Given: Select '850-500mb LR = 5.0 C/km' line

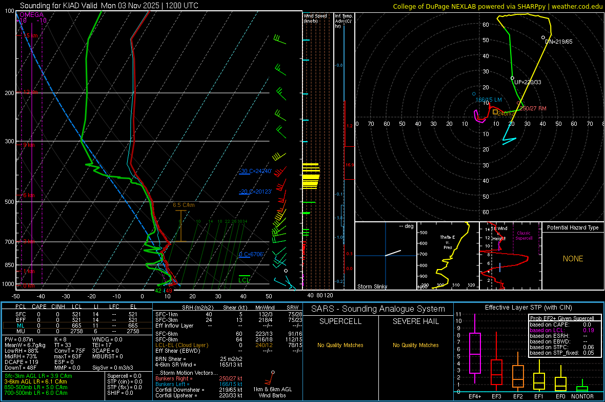Looking at the screenshot, I should [36, 387].
